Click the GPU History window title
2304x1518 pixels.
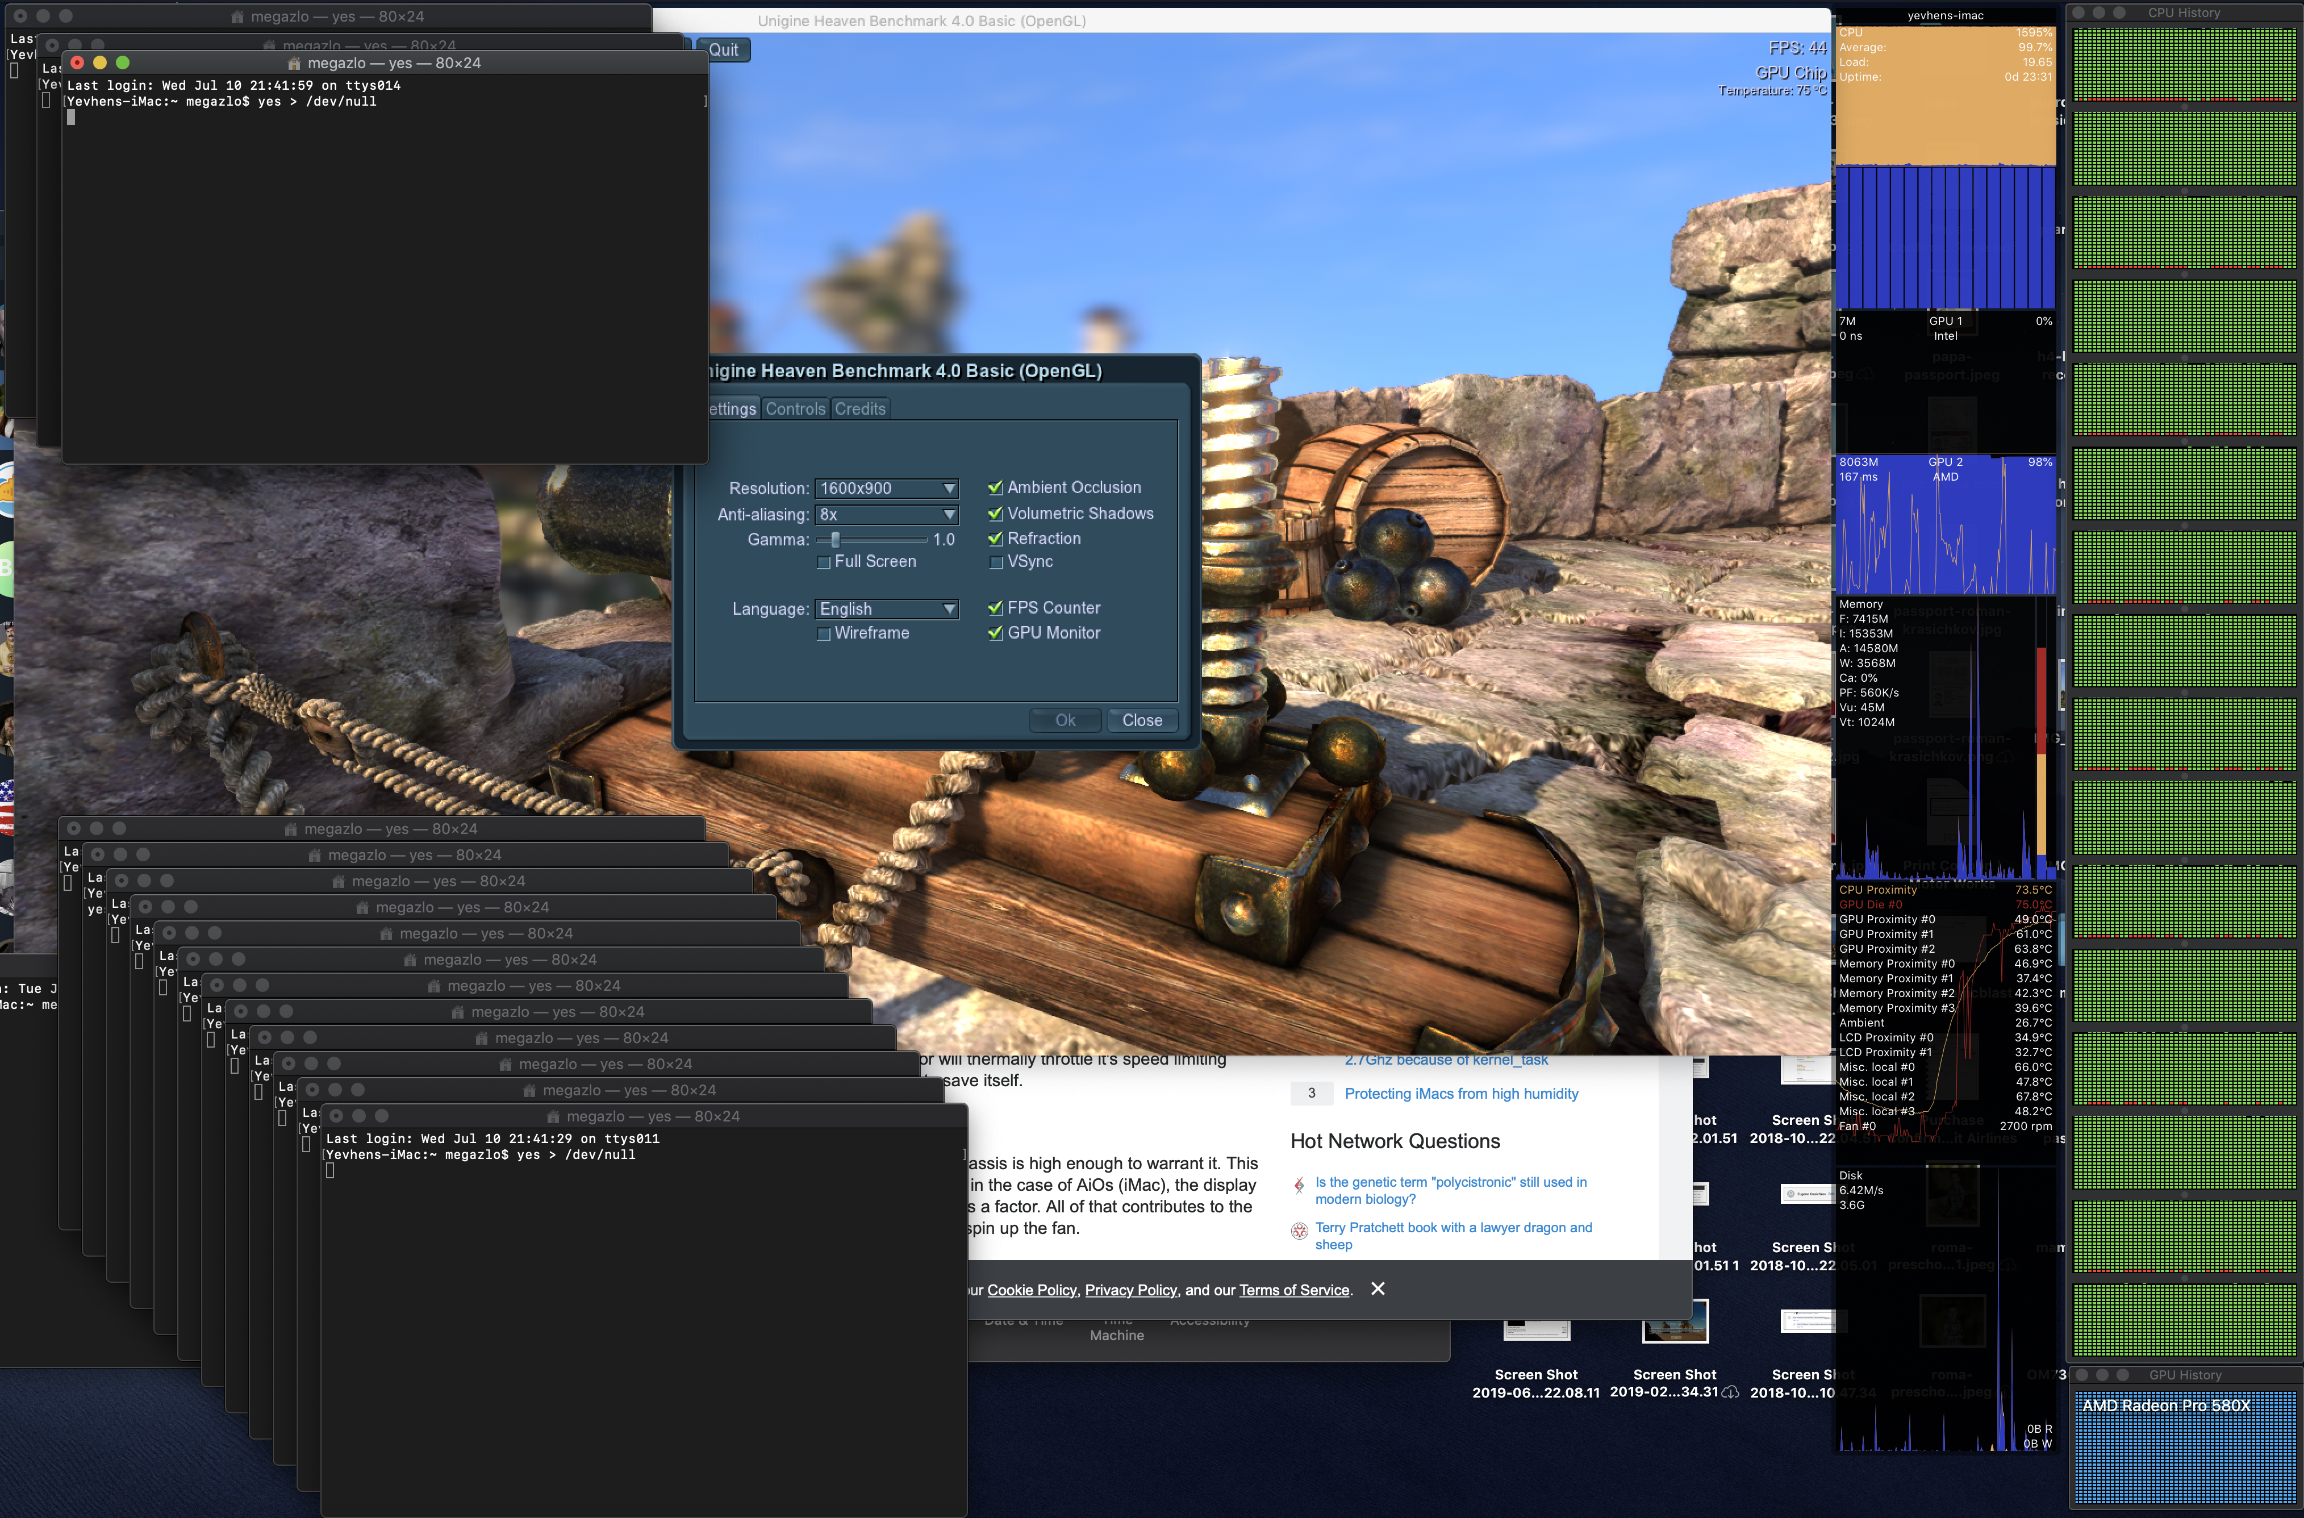click(x=2185, y=1375)
